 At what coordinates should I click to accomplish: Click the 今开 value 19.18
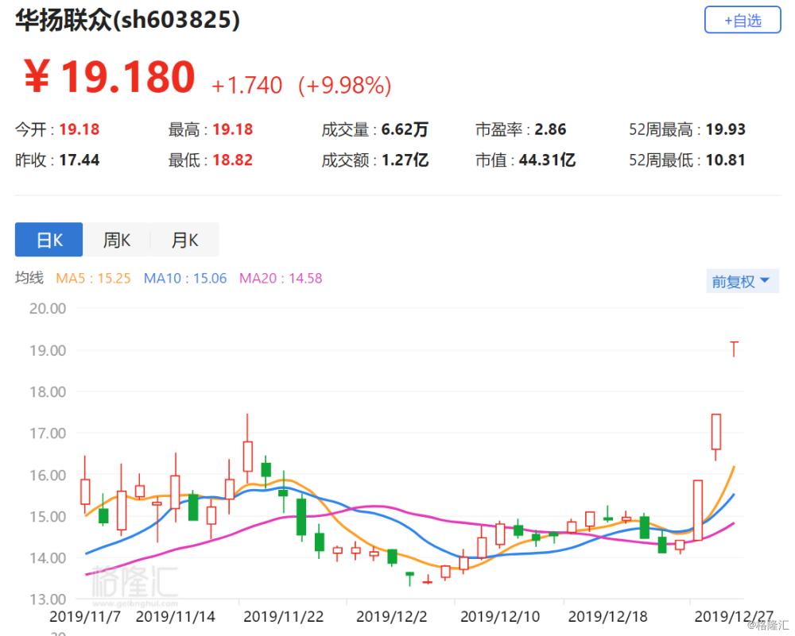click(x=79, y=129)
